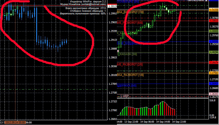Click the 1.29395 price axis value

(113, 31)
